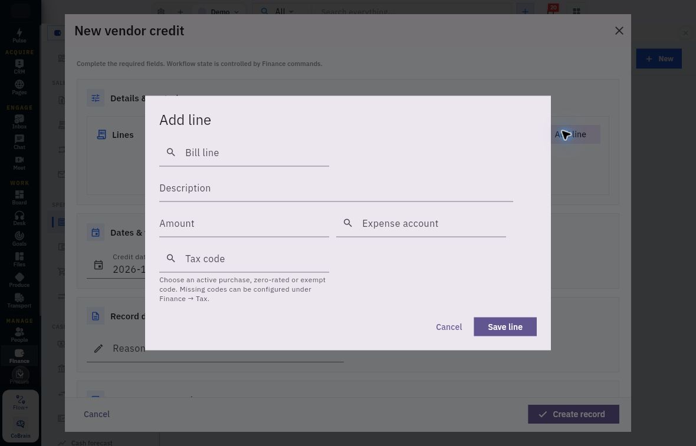Screen dimensions: 696x446
Task: Click the Bill line search field
Action: tap(244, 153)
